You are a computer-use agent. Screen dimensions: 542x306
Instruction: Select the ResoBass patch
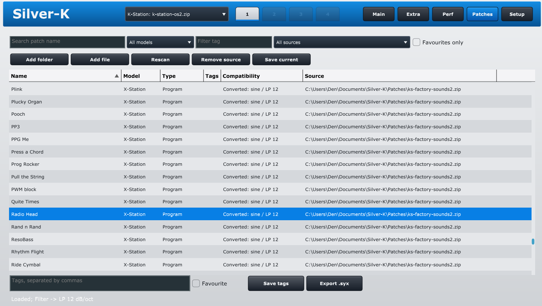[270, 239]
